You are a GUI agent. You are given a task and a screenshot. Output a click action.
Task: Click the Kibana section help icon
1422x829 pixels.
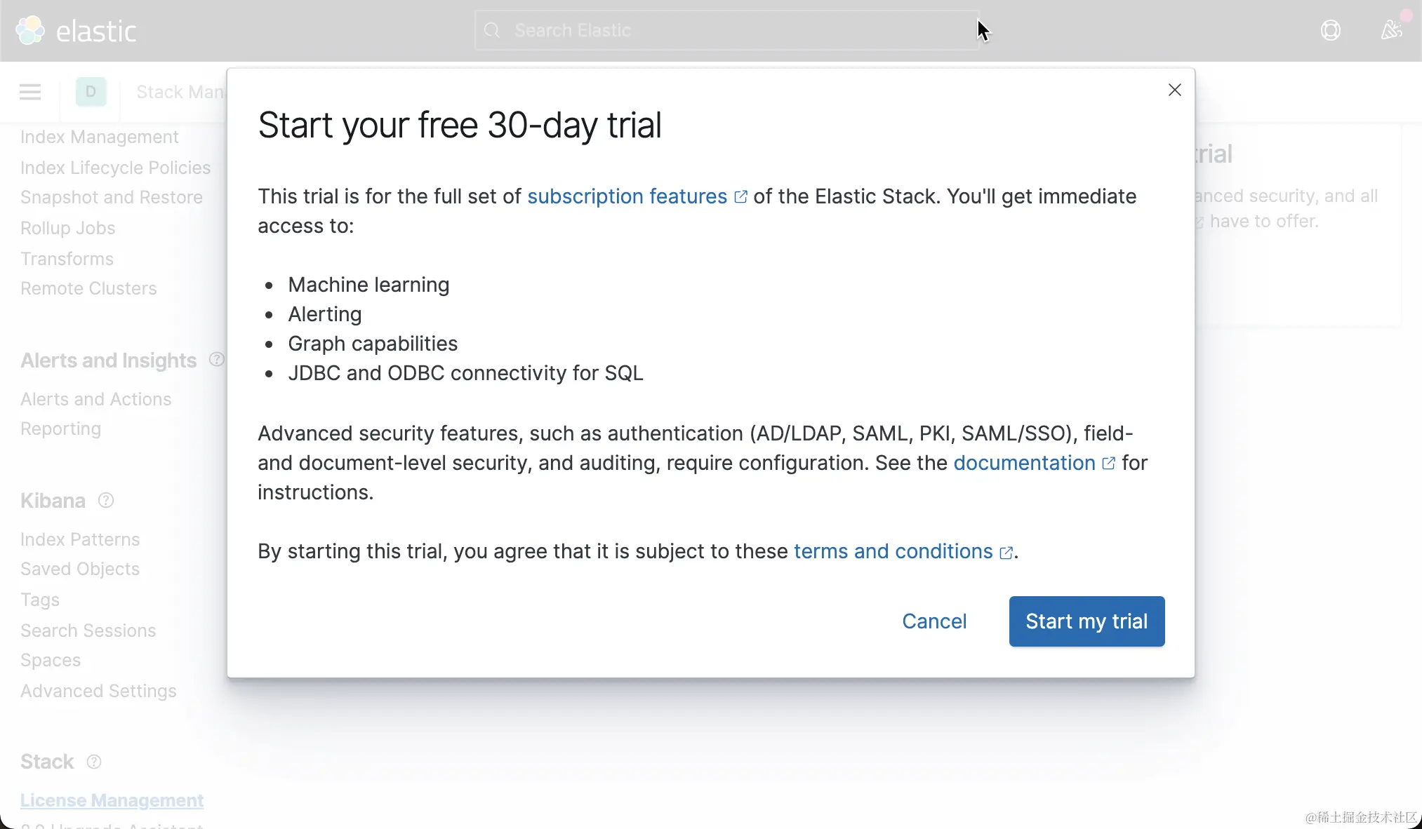(106, 500)
